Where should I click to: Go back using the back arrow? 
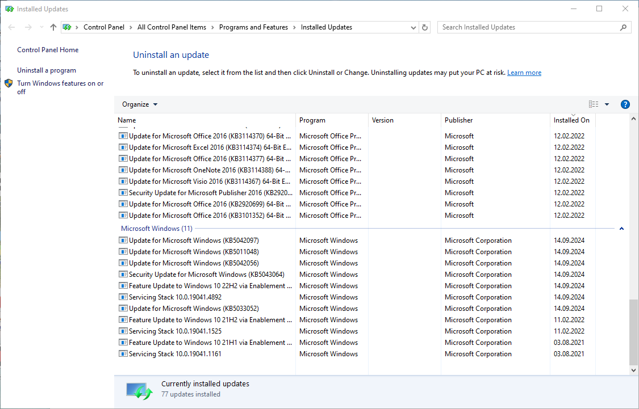11,27
